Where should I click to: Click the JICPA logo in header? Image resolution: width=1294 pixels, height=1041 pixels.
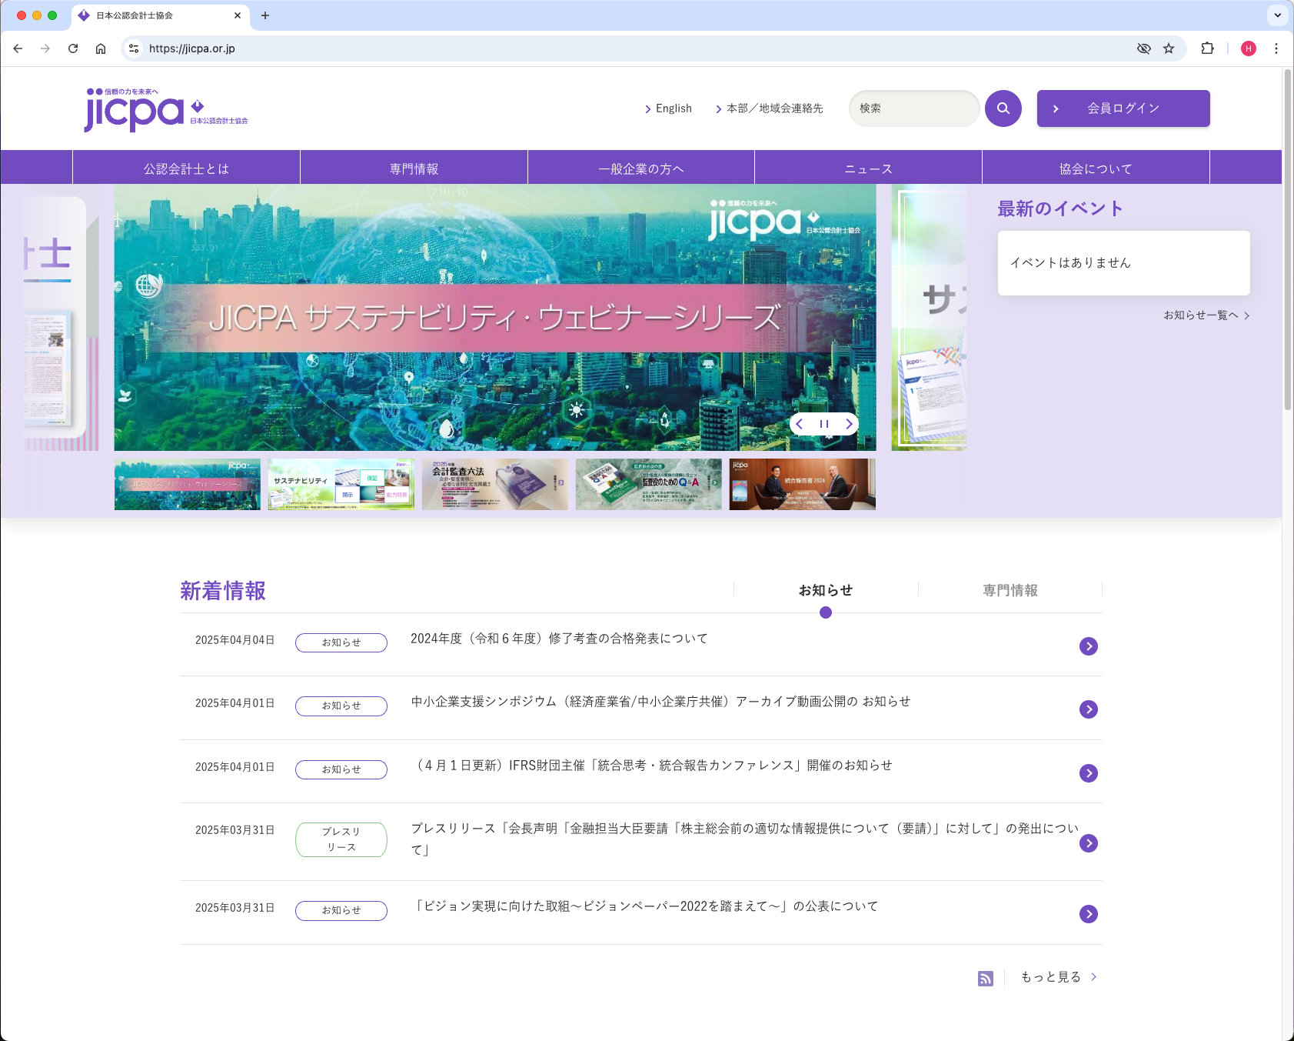click(166, 110)
